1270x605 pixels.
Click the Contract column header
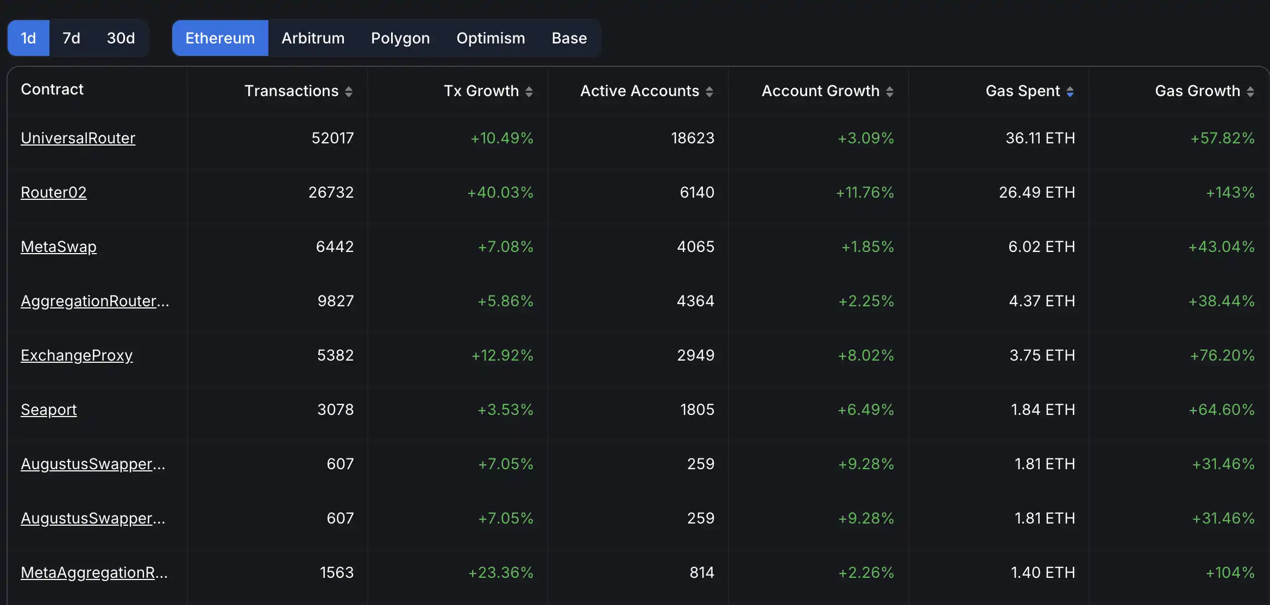click(52, 90)
